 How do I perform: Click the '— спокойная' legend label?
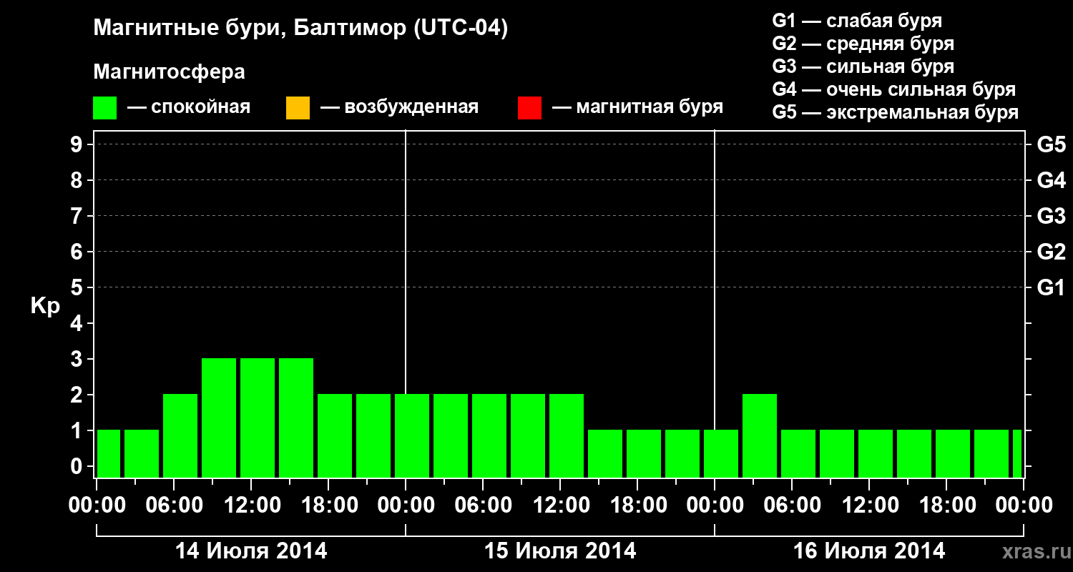tap(189, 107)
